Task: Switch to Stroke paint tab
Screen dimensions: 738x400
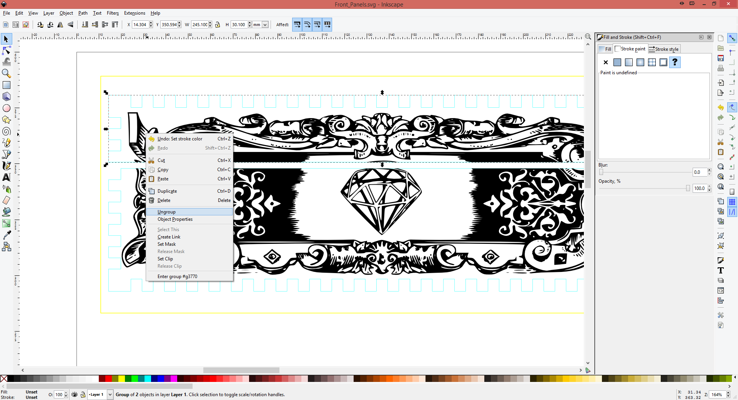Action: click(x=631, y=49)
